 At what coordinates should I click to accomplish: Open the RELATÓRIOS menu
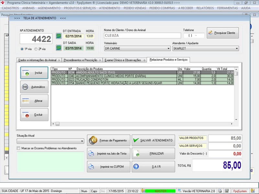pyautogui.click(x=206, y=8)
